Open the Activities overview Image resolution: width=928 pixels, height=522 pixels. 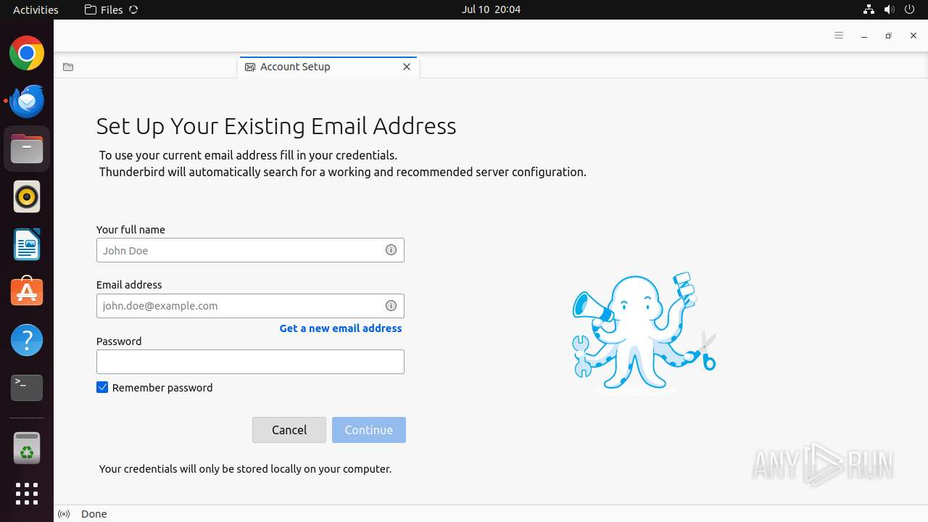tap(36, 9)
